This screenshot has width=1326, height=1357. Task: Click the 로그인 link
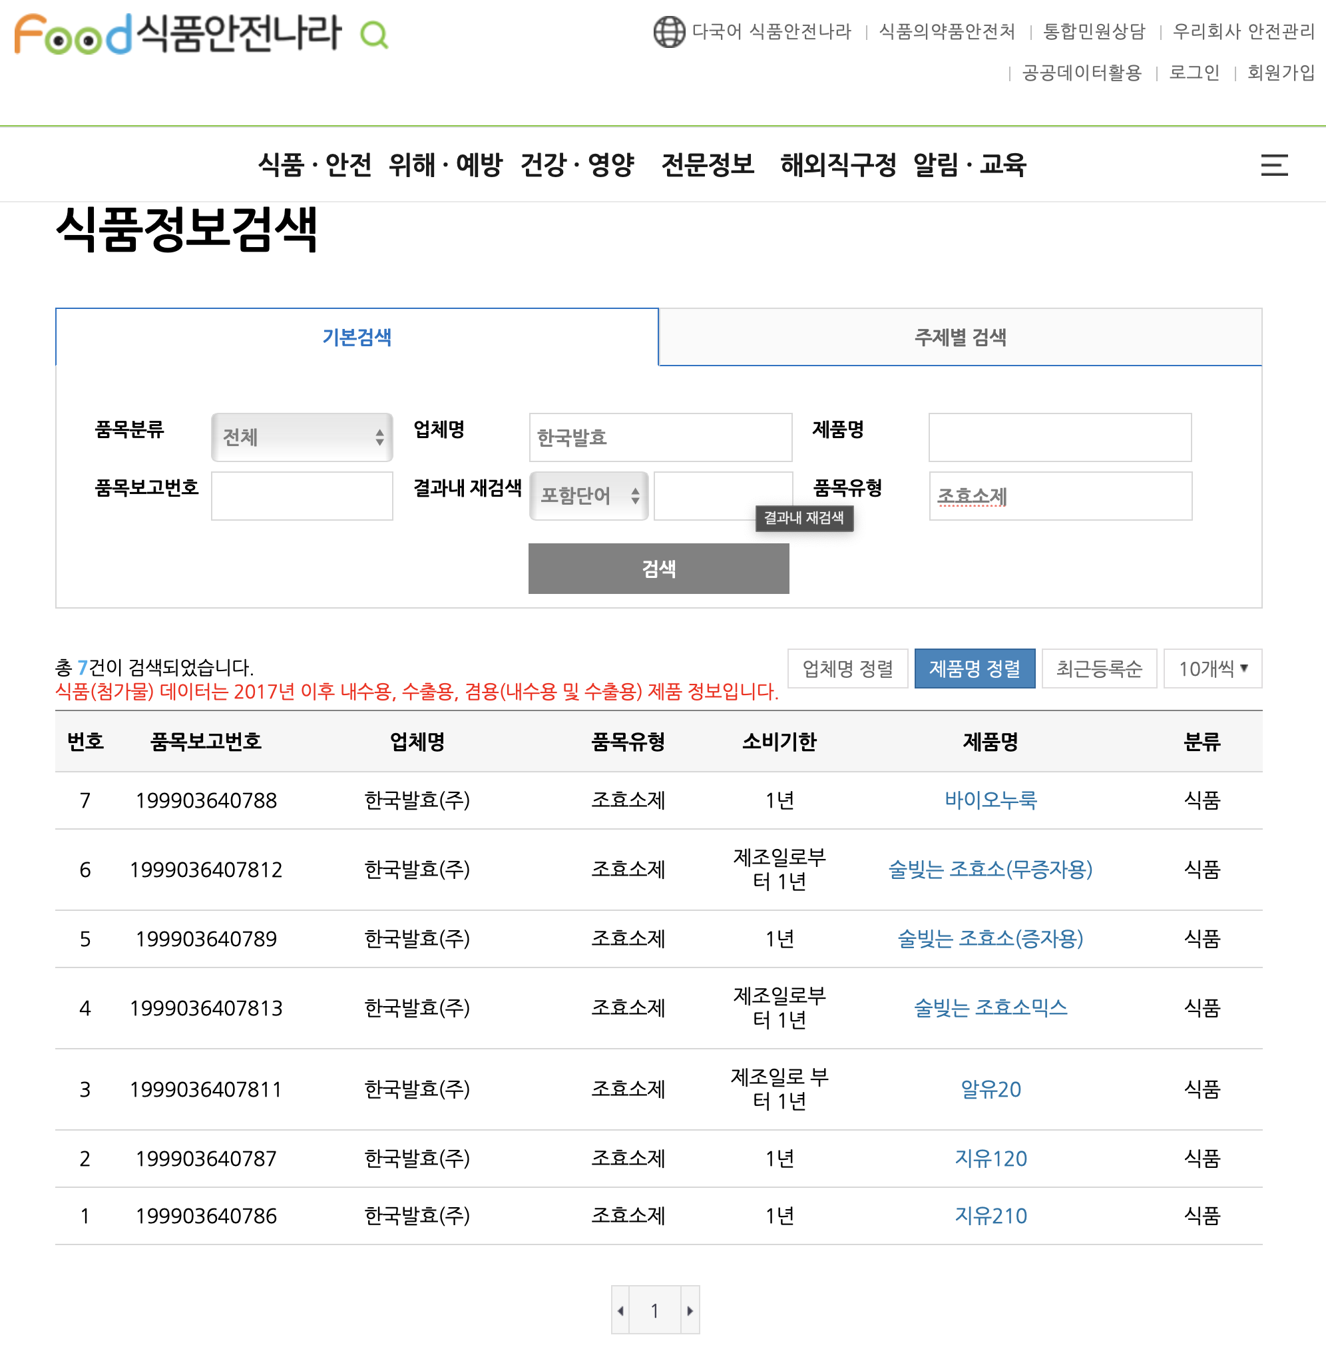[1194, 73]
